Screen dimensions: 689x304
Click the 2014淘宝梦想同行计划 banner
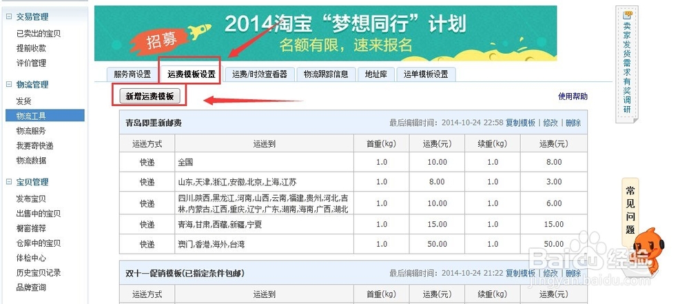tap(325, 33)
